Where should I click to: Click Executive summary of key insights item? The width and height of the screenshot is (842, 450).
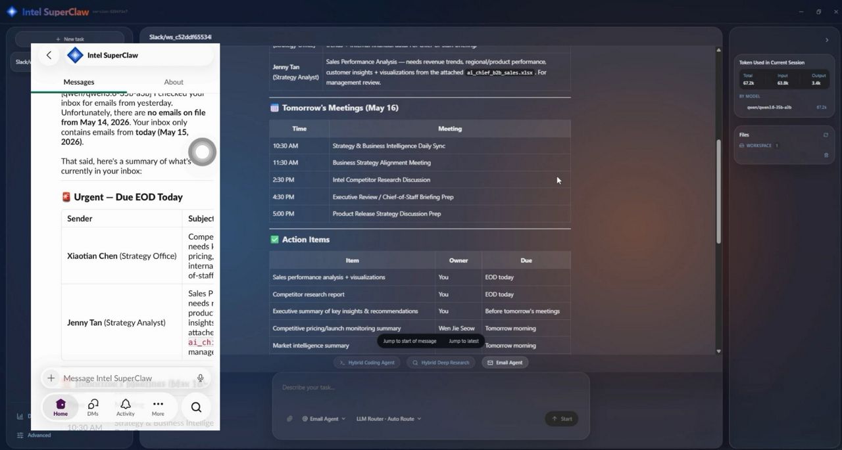point(345,311)
